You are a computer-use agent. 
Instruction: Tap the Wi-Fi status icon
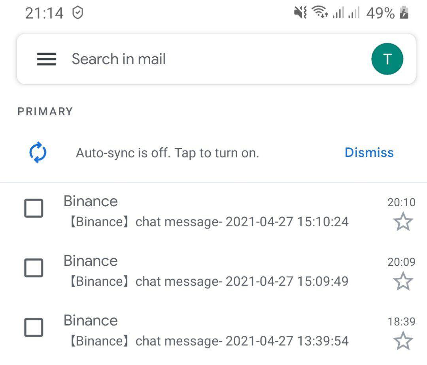pyautogui.click(x=320, y=12)
